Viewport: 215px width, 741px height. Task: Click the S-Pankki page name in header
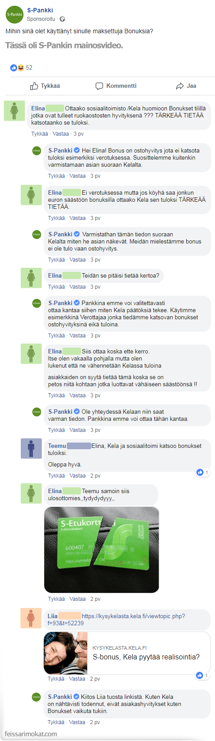[x=40, y=10]
